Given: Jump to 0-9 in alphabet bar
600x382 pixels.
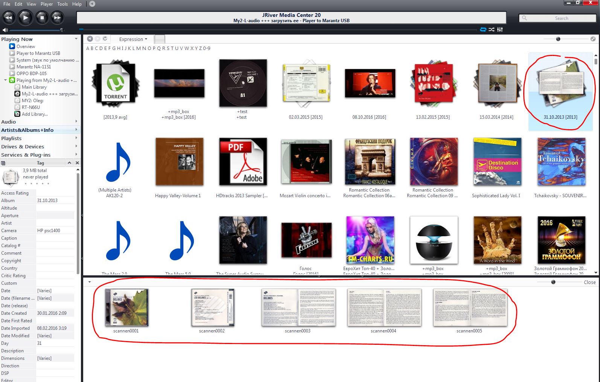Looking at the screenshot, I should coord(207,48).
